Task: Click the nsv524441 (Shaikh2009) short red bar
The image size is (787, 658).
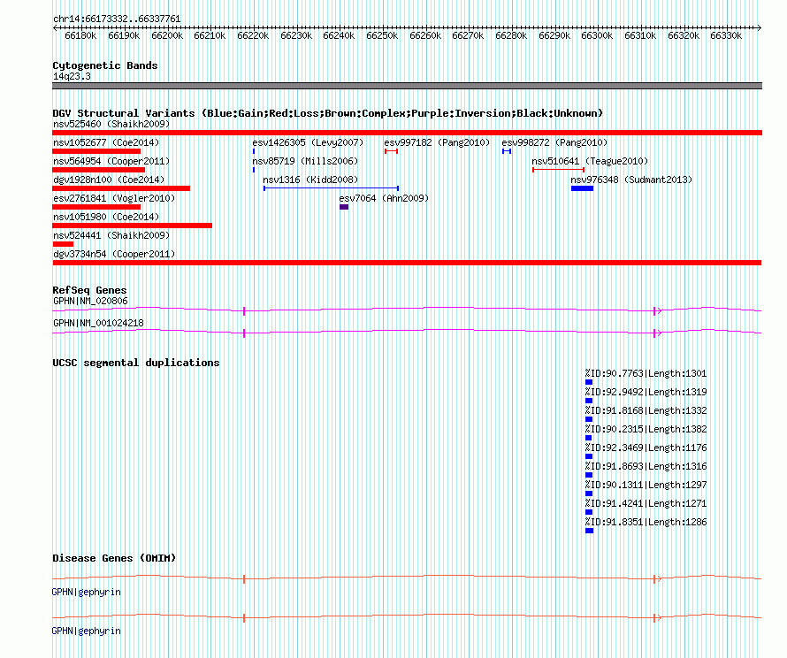Action: click(x=63, y=244)
